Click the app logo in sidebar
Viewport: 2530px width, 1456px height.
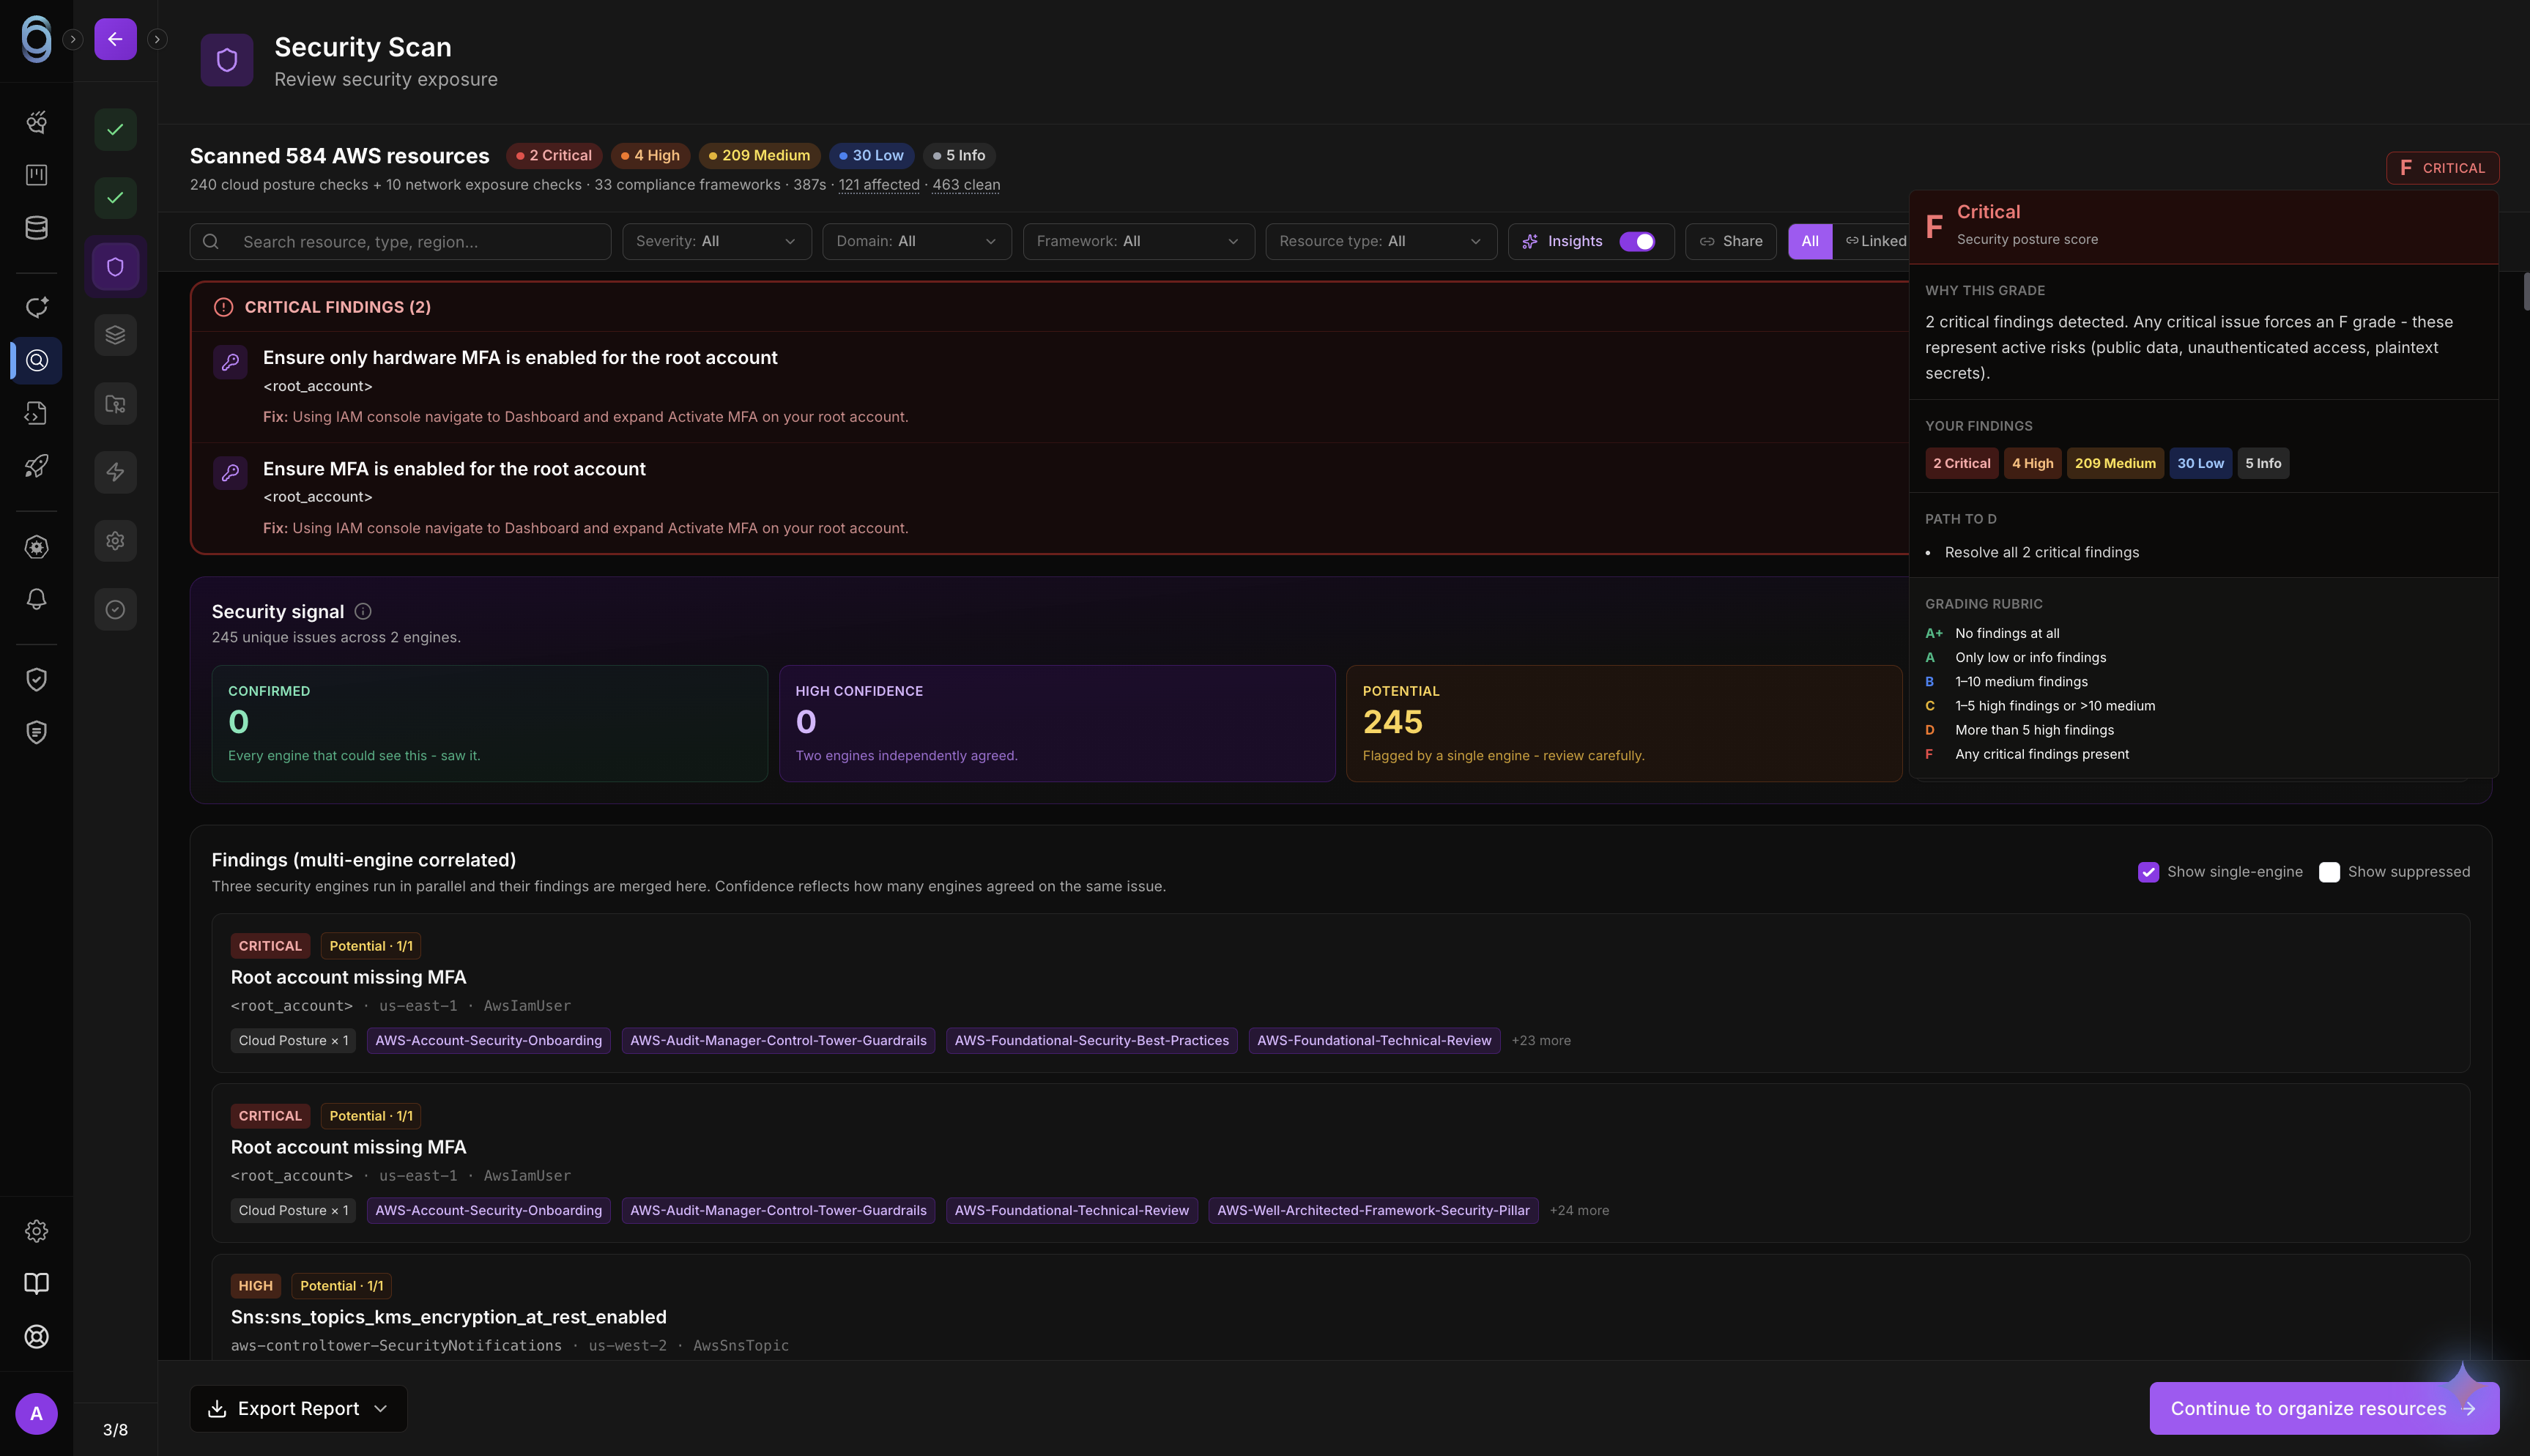tap(36, 39)
